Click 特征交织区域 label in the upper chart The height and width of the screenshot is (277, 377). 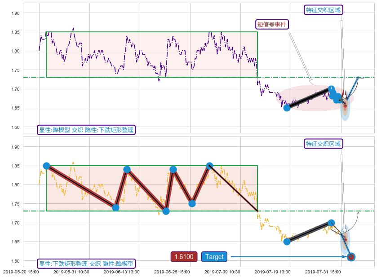pos(323,10)
